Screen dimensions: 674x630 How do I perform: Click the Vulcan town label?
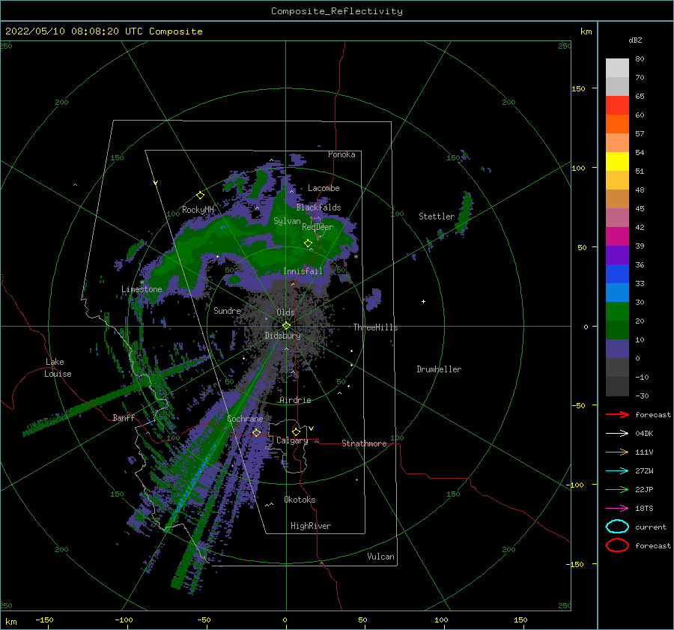380,557
